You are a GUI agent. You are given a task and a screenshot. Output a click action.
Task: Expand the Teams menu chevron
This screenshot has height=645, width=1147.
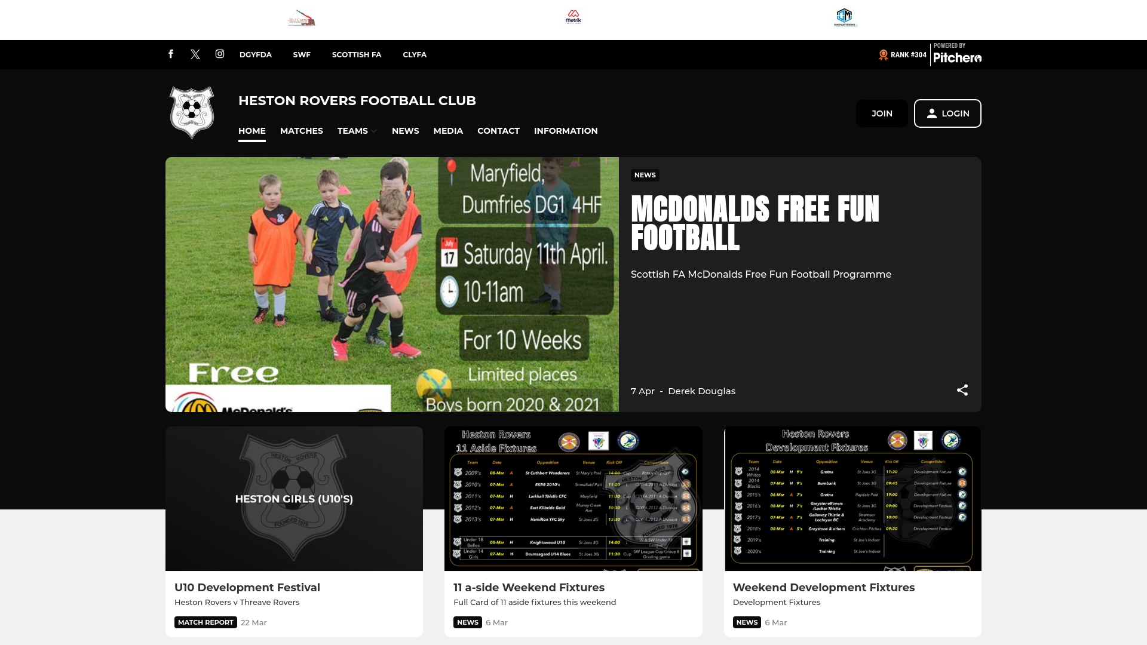[373, 131]
